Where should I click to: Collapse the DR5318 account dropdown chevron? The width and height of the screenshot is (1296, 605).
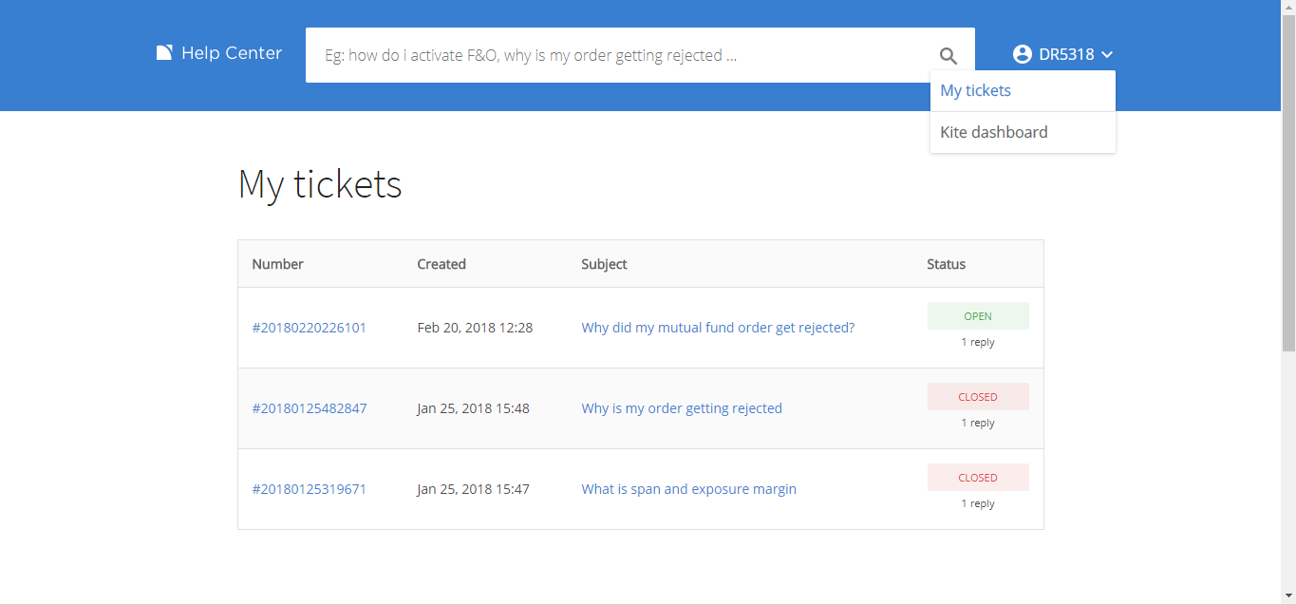(x=1107, y=55)
